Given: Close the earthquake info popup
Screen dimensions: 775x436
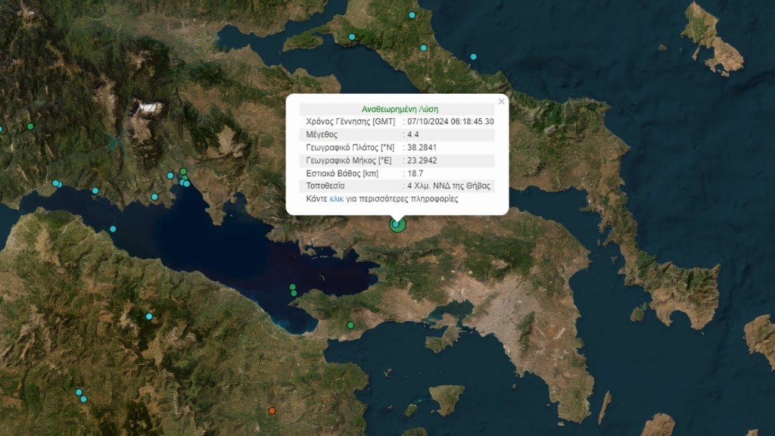Looking at the screenshot, I should pyautogui.click(x=501, y=101).
